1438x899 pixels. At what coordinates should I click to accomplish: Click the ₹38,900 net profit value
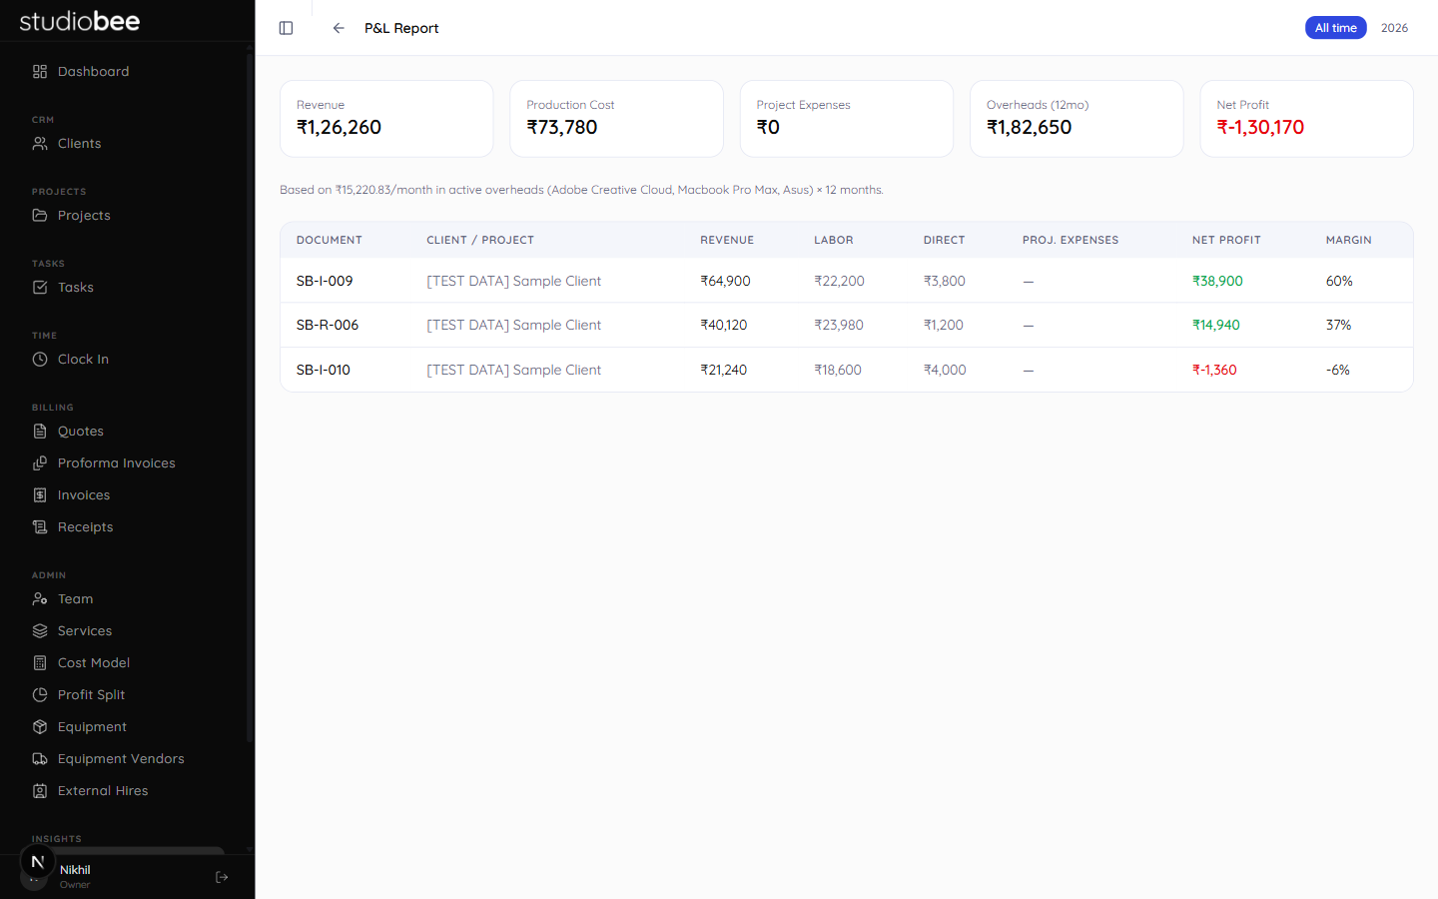pos(1217,281)
